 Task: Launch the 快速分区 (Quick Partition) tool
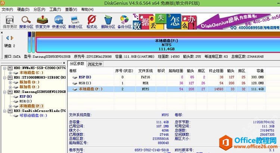pyautogui.click(x=59, y=21)
